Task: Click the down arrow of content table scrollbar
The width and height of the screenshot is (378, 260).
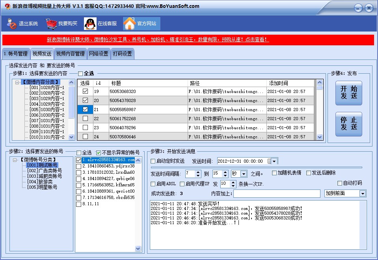Action: coord(320,137)
